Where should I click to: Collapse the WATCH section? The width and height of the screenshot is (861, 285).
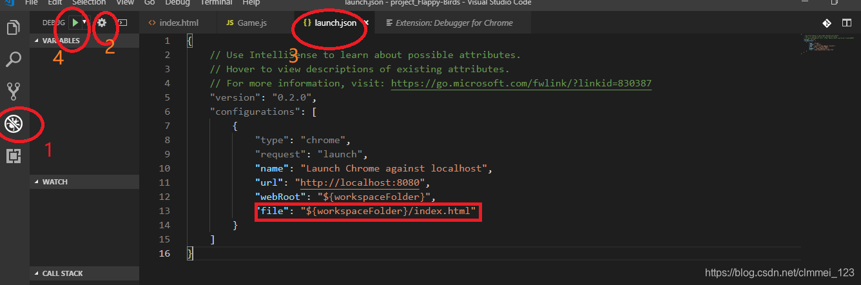coord(84,182)
